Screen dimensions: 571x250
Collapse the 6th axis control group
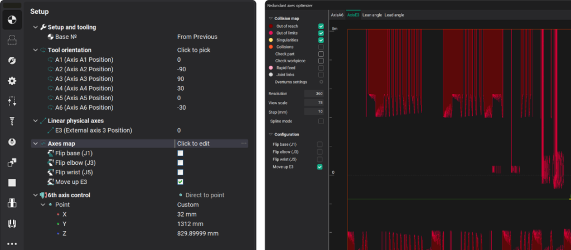tap(36, 195)
